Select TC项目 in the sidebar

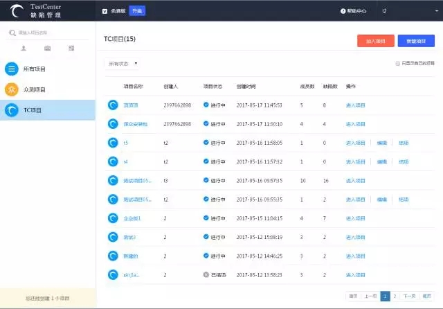48,110
